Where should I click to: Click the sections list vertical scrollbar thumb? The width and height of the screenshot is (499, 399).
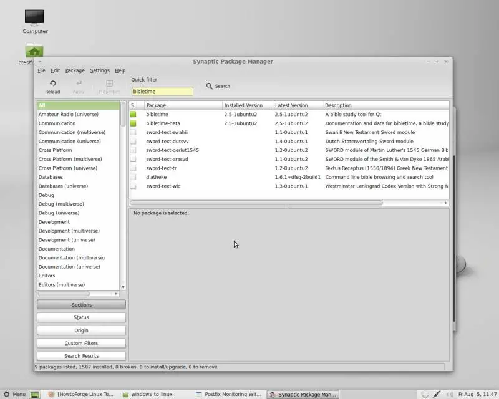(123, 114)
